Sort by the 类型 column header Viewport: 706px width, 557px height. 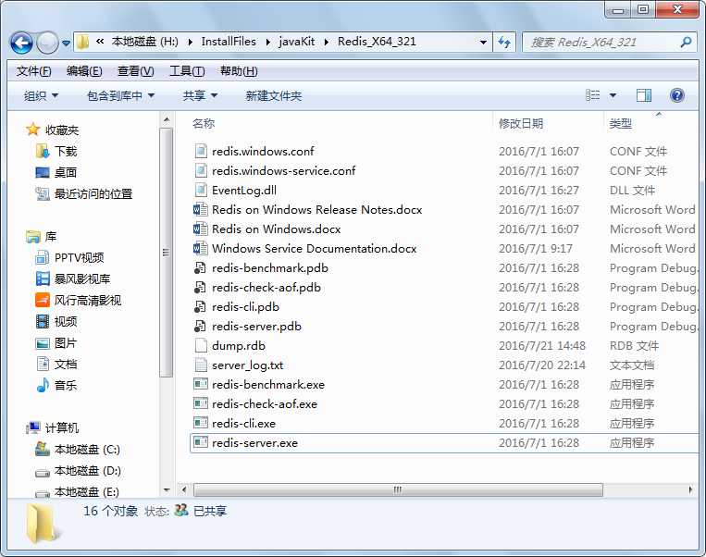click(621, 123)
